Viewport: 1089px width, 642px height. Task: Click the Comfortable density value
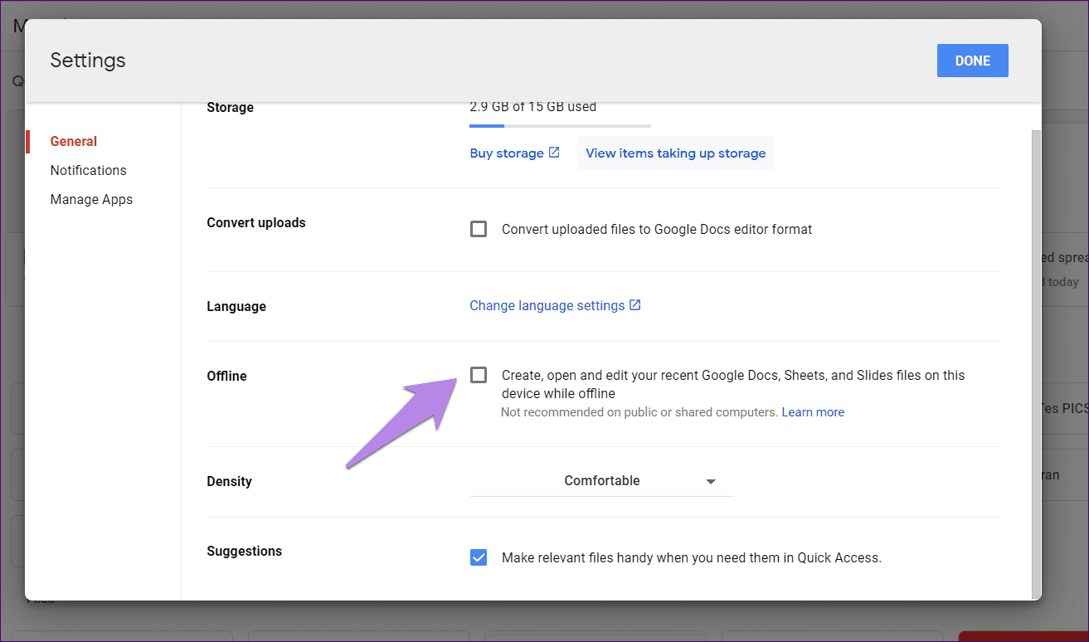[602, 480]
